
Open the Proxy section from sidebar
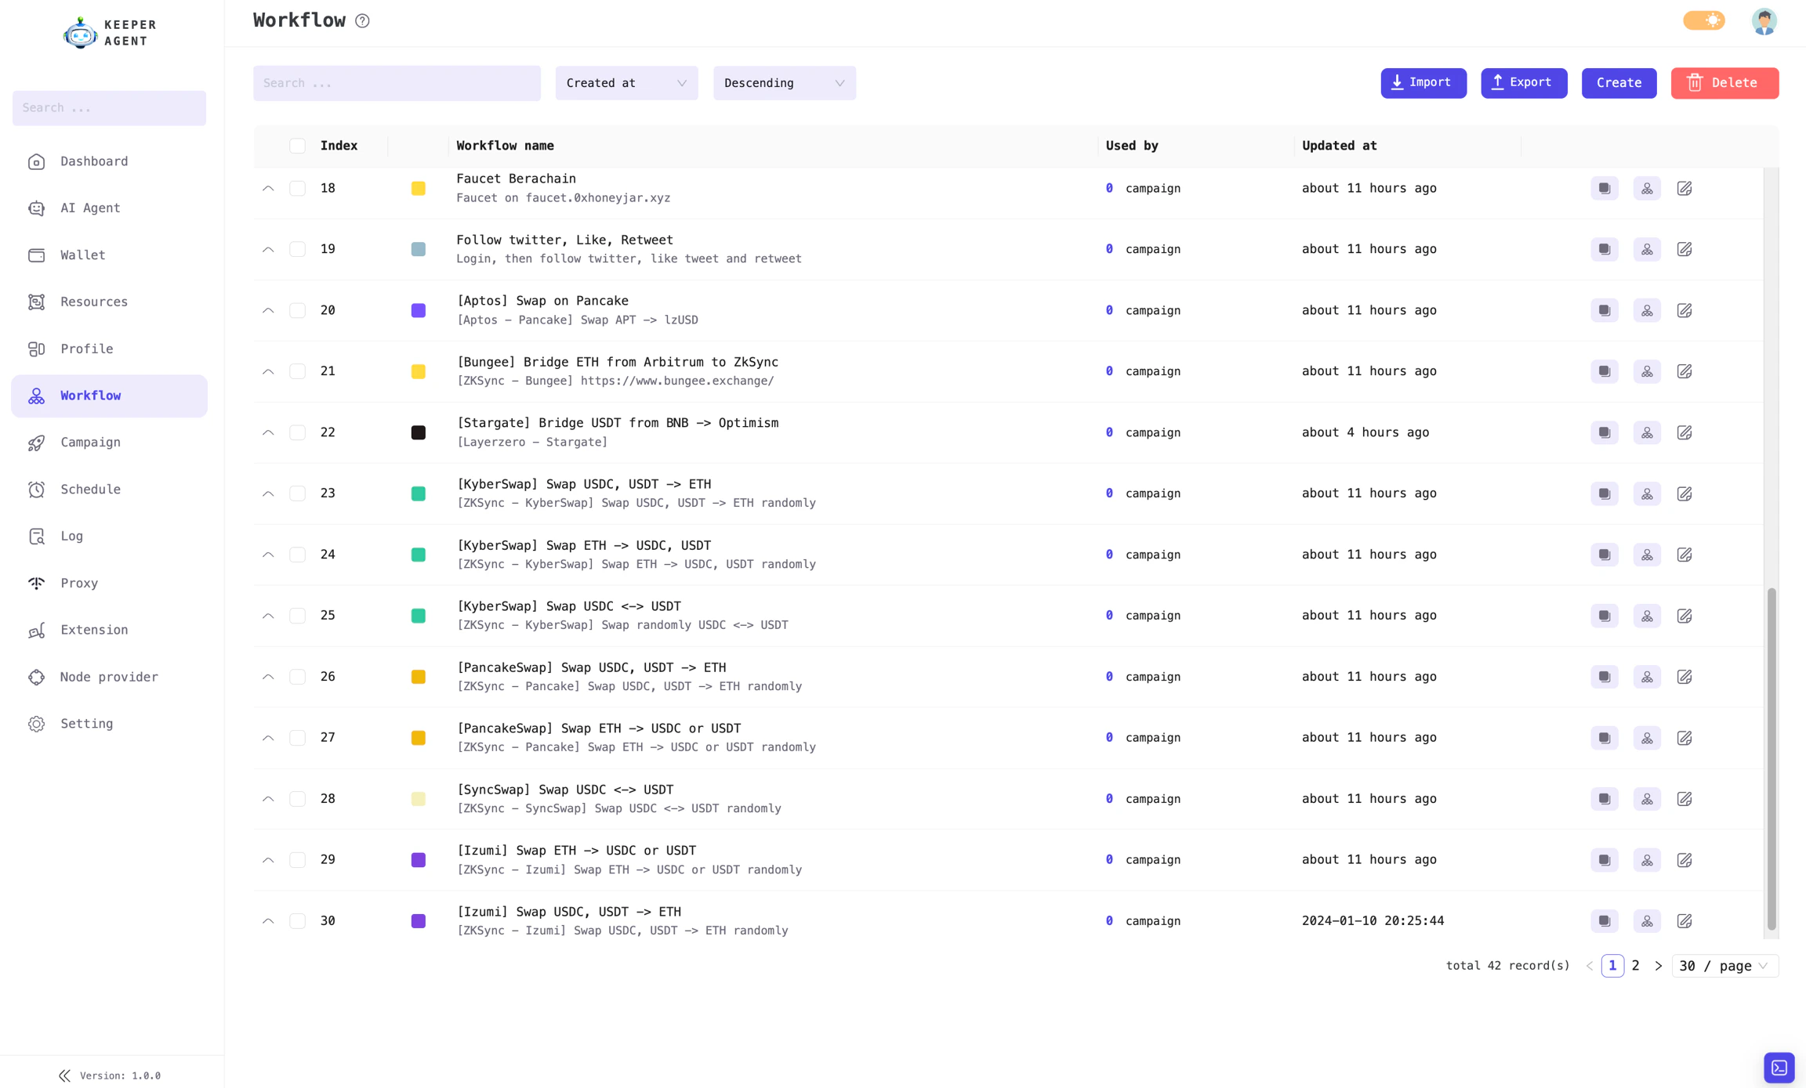[x=78, y=583]
